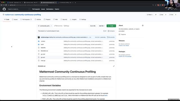Viewport: 180px width, 101px height.
Task: Switch to the Security tab
Action: (x=64, y=19)
